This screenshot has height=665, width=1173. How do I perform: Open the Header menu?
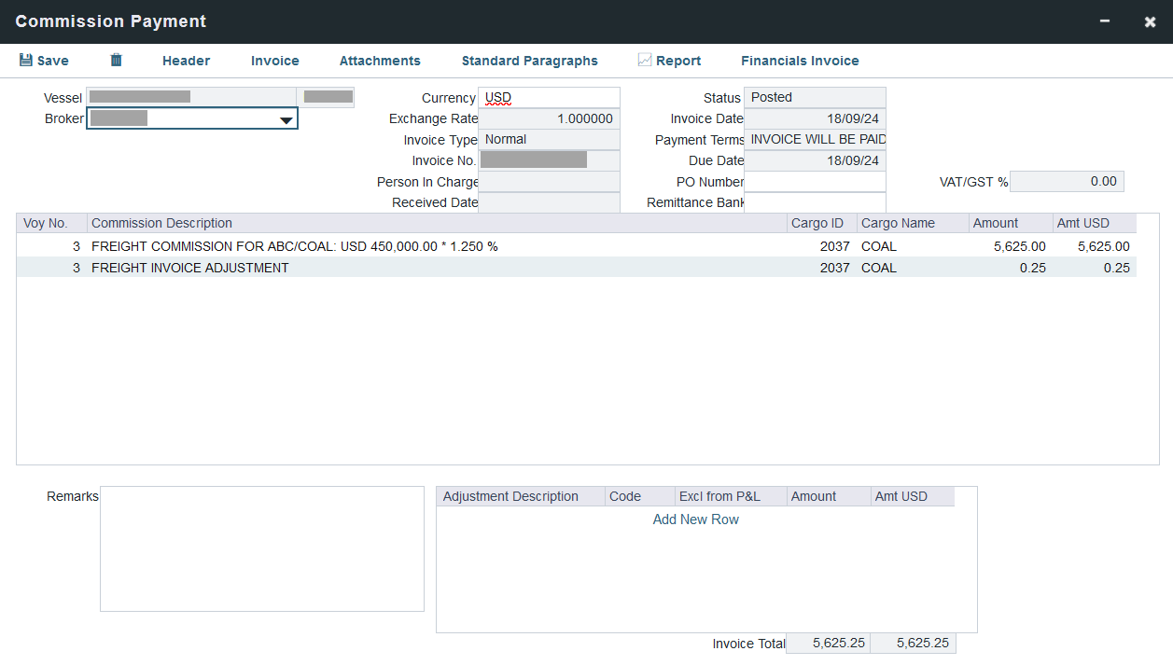tap(186, 61)
